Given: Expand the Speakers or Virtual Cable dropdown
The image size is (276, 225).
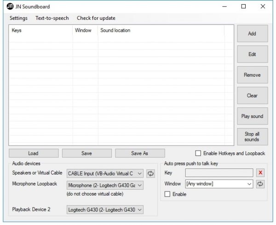Looking at the screenshot, I should point(139,173).
